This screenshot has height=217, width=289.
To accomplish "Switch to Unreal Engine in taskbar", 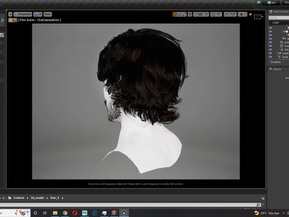I will pos(124,213).
